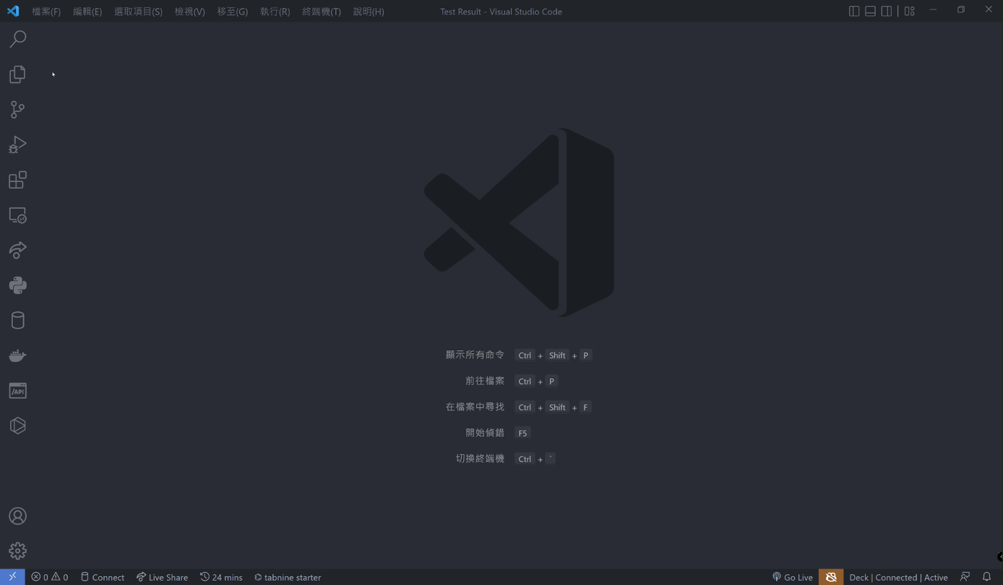Click Deck | Connected | Active status
The image size is (1003, 585).
898,577
